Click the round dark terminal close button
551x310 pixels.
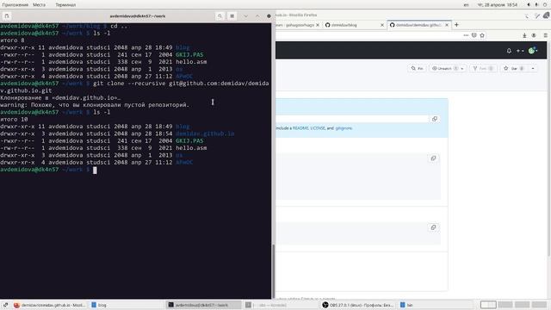[269, 16]
